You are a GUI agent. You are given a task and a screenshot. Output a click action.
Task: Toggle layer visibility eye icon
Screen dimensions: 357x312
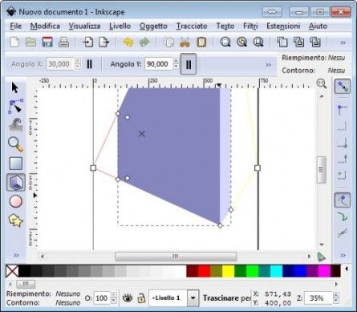coord(128,298)
